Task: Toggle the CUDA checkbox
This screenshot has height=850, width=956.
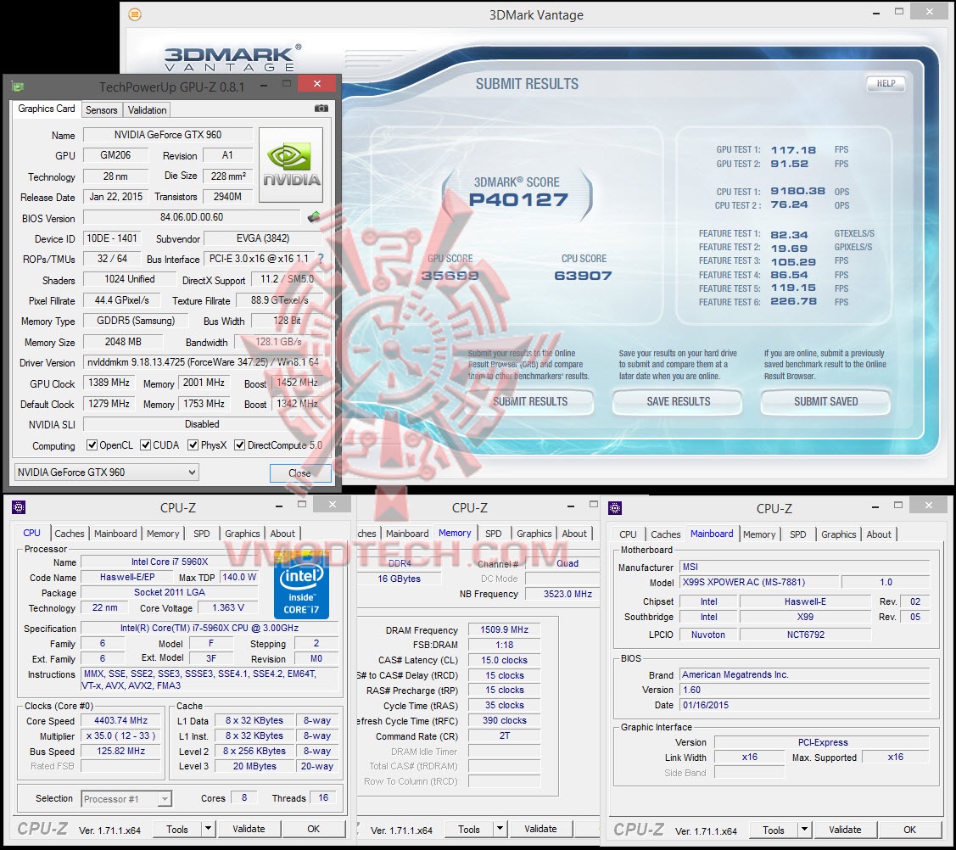Action: [x=145, y=445]
